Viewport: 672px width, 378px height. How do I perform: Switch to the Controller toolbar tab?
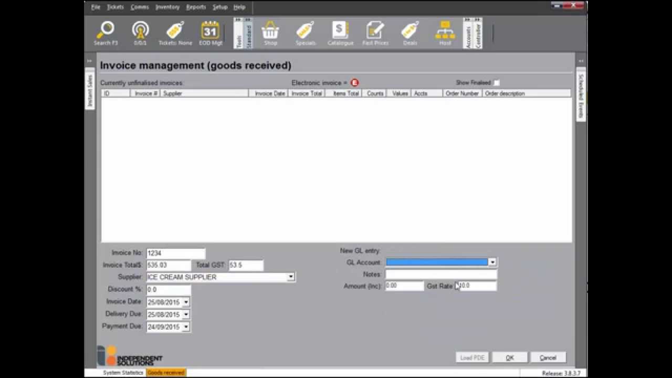pos(478,34)
